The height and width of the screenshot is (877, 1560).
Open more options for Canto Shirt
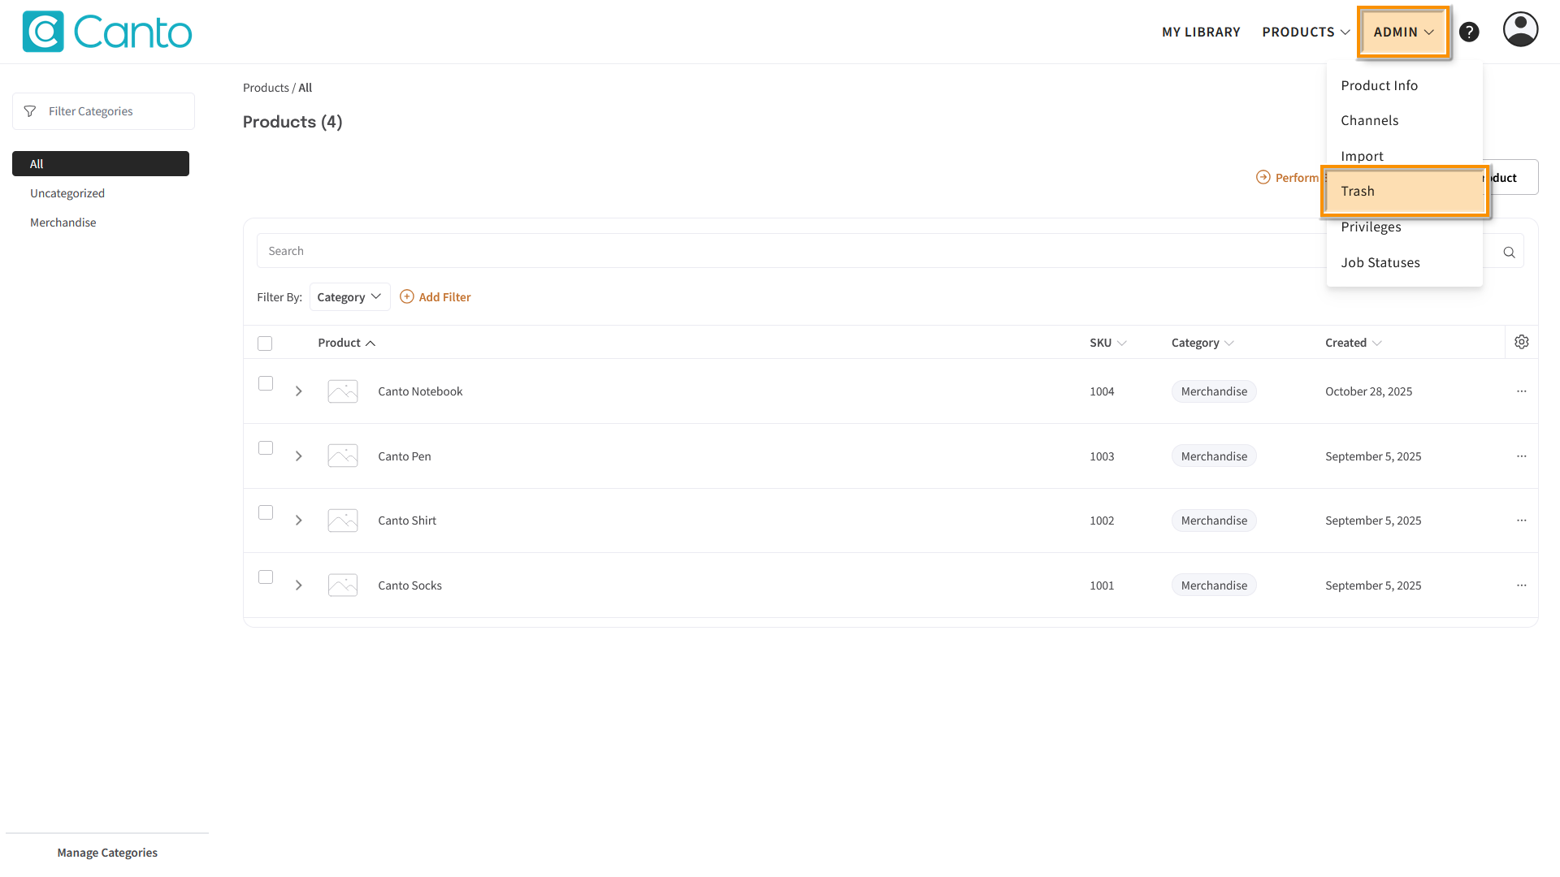click(1522, 521)
